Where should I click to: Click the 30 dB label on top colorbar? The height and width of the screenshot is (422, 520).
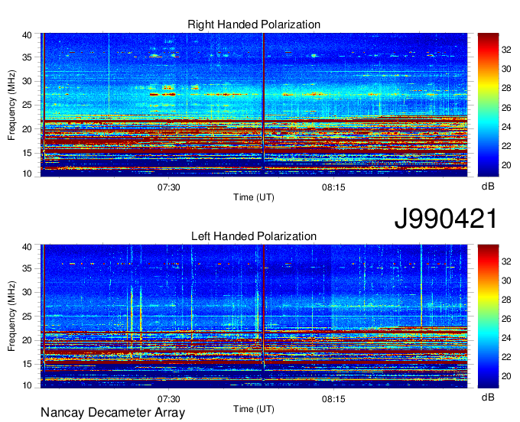point(506,69)
